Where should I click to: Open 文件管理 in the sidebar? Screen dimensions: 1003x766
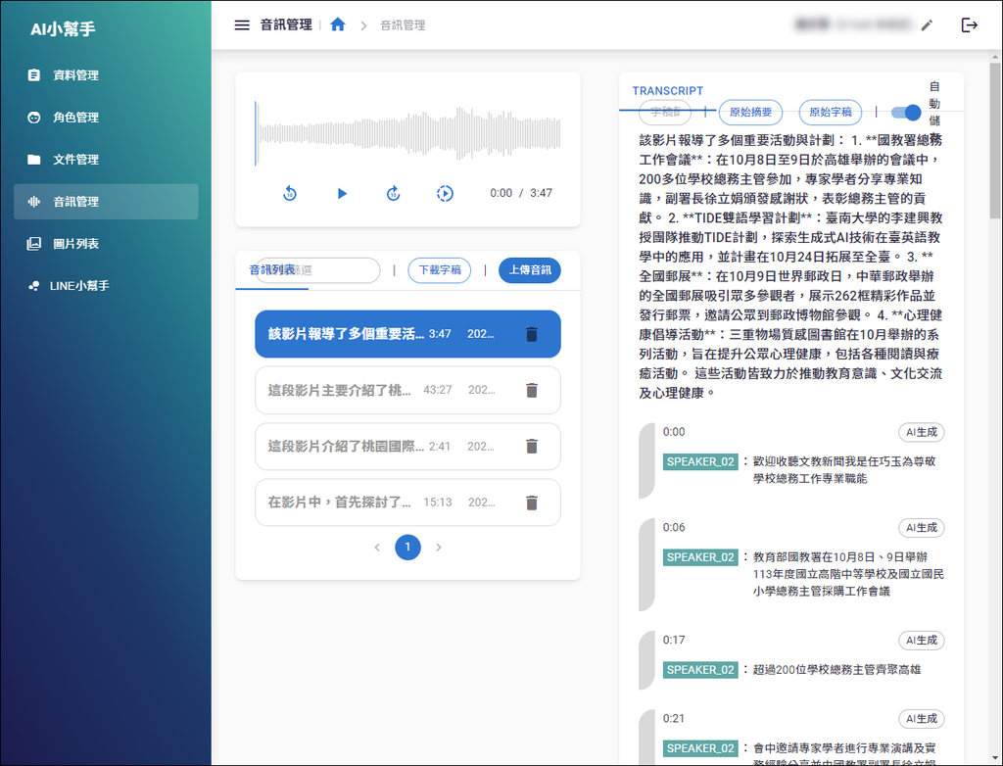[36, 159]
